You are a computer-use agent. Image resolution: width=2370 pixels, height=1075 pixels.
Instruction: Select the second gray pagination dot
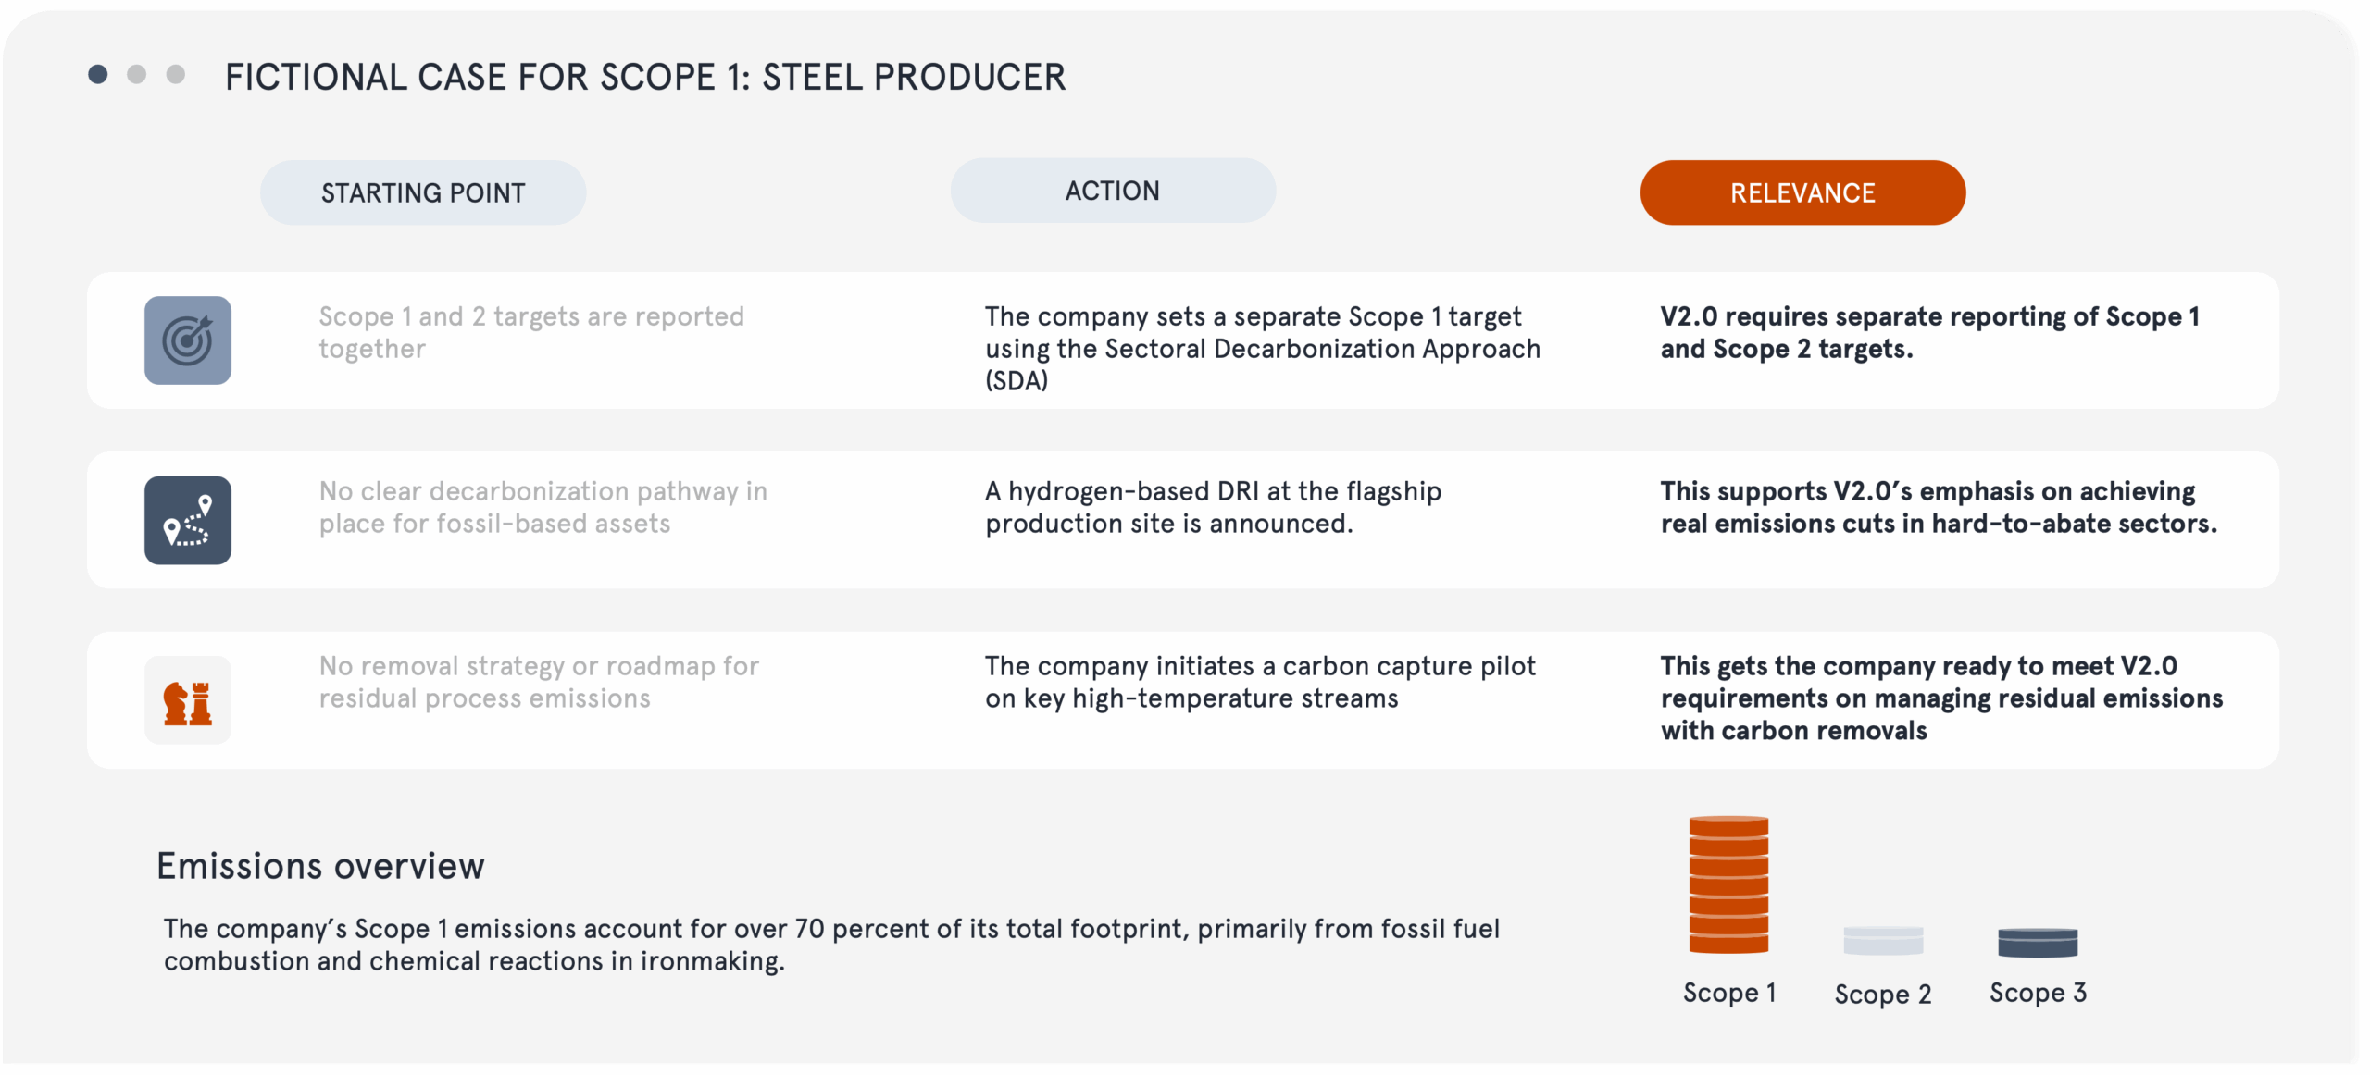pos(137,75)
